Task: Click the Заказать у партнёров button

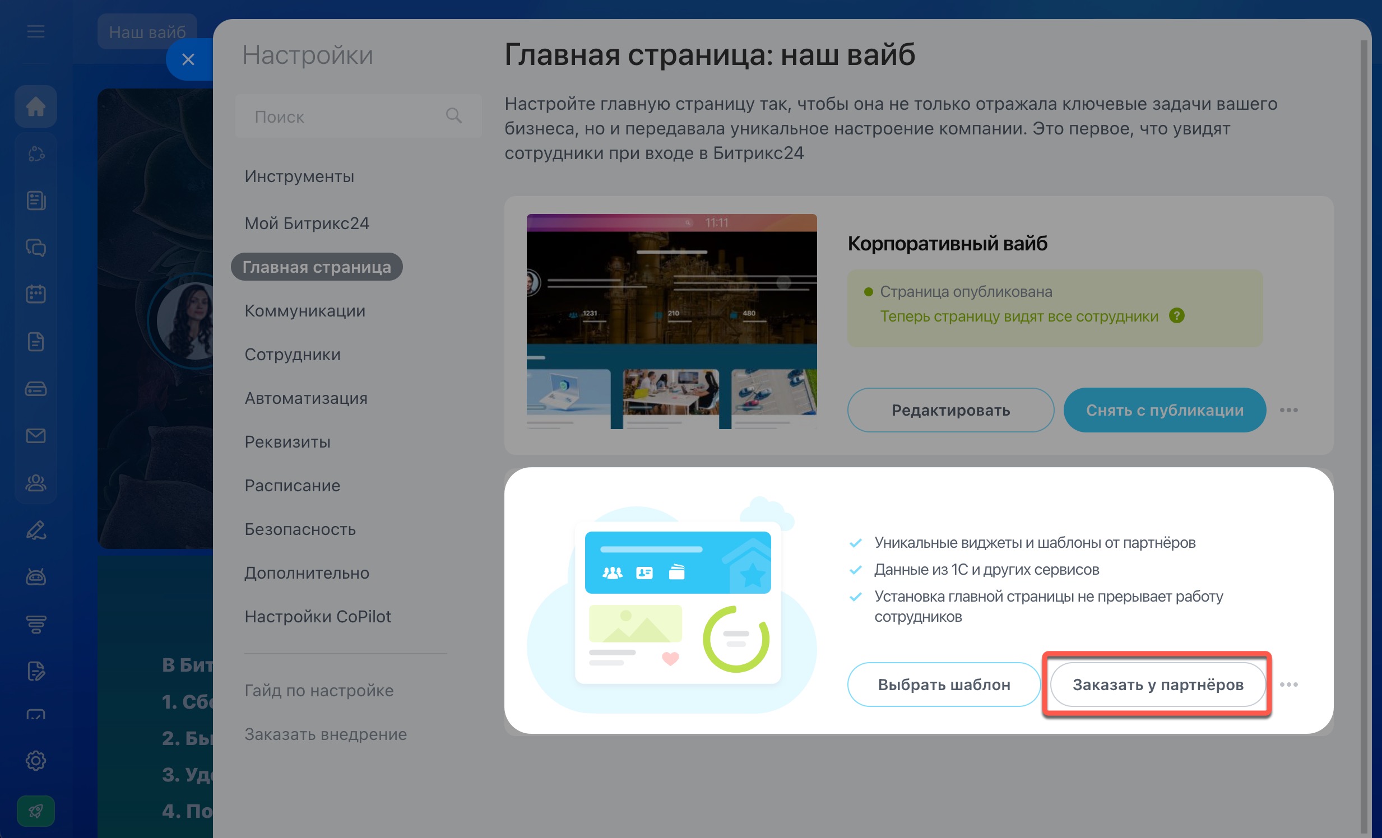Action: (x=1158, y=685)
